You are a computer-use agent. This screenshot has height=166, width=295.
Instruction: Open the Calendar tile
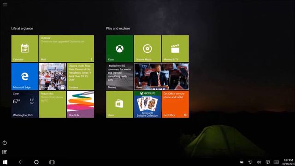(x=25, y=48)
